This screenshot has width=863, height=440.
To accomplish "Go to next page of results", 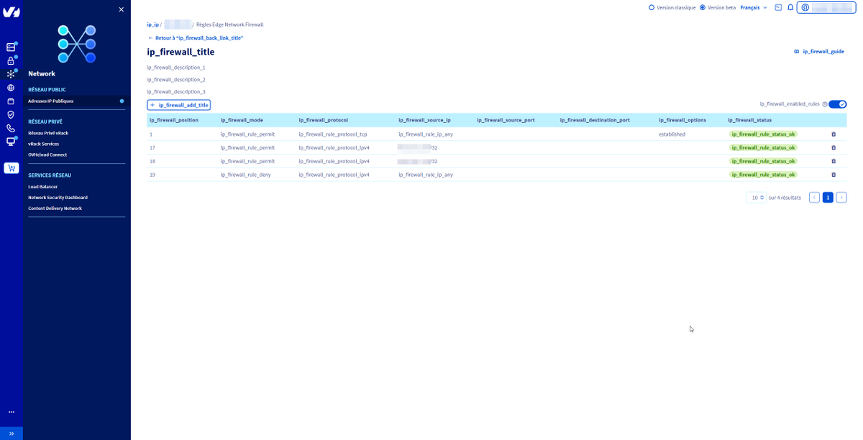I will tap(841, 198).
